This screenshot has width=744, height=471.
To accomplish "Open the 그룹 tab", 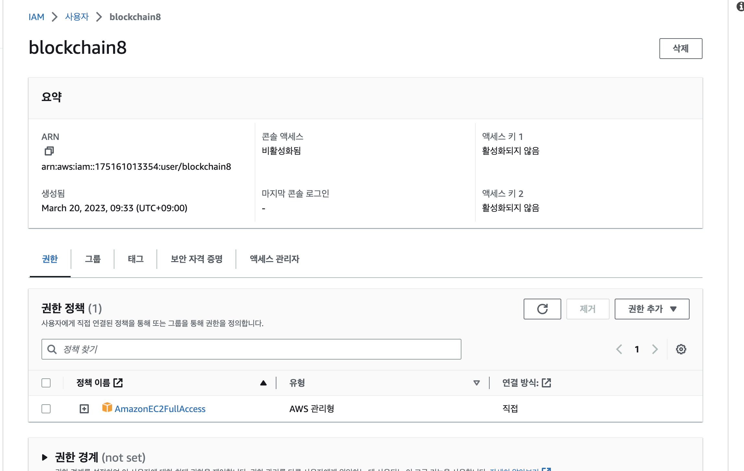I will coord(93,259).
